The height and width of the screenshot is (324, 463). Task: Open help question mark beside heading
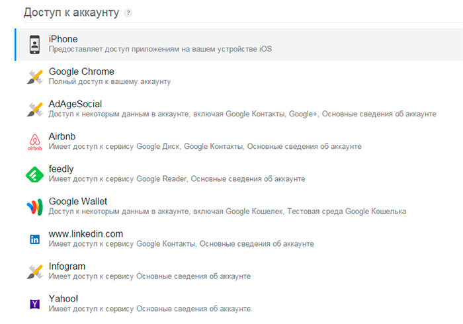(x=128, y=13)
